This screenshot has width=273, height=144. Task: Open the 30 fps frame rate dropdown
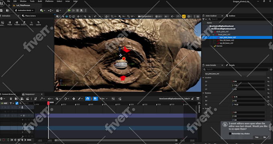(104, 99)
